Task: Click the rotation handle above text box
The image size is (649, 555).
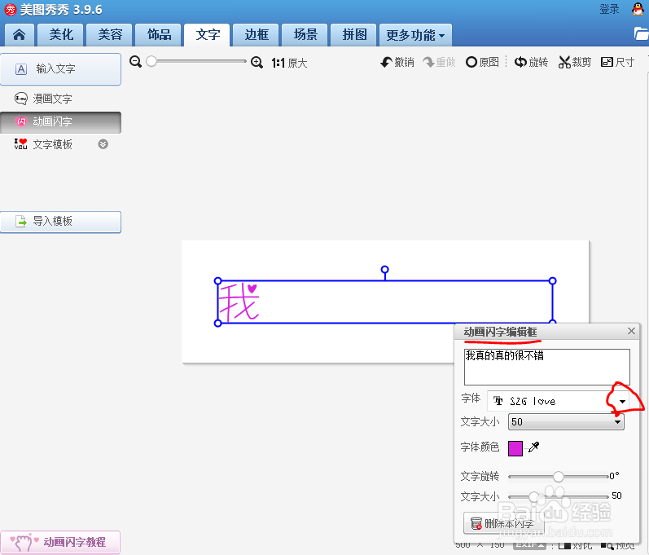Action: [384, 270]
